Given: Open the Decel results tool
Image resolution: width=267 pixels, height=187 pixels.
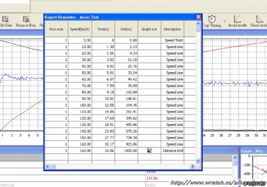Looking at the screenshot, I should [259, 19].
